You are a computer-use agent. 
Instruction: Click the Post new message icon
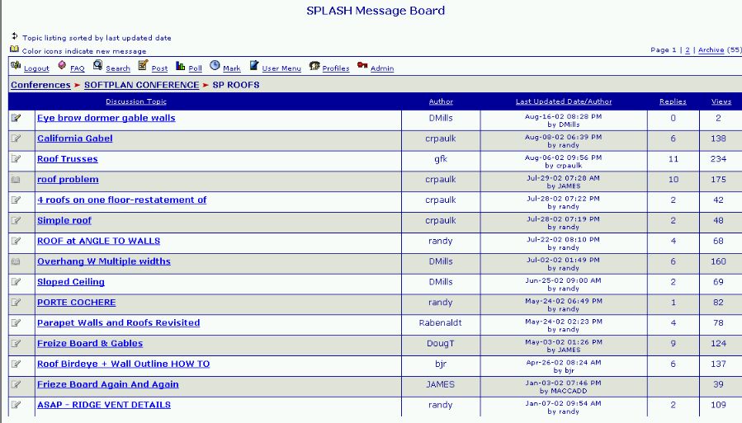coord(143,66)
